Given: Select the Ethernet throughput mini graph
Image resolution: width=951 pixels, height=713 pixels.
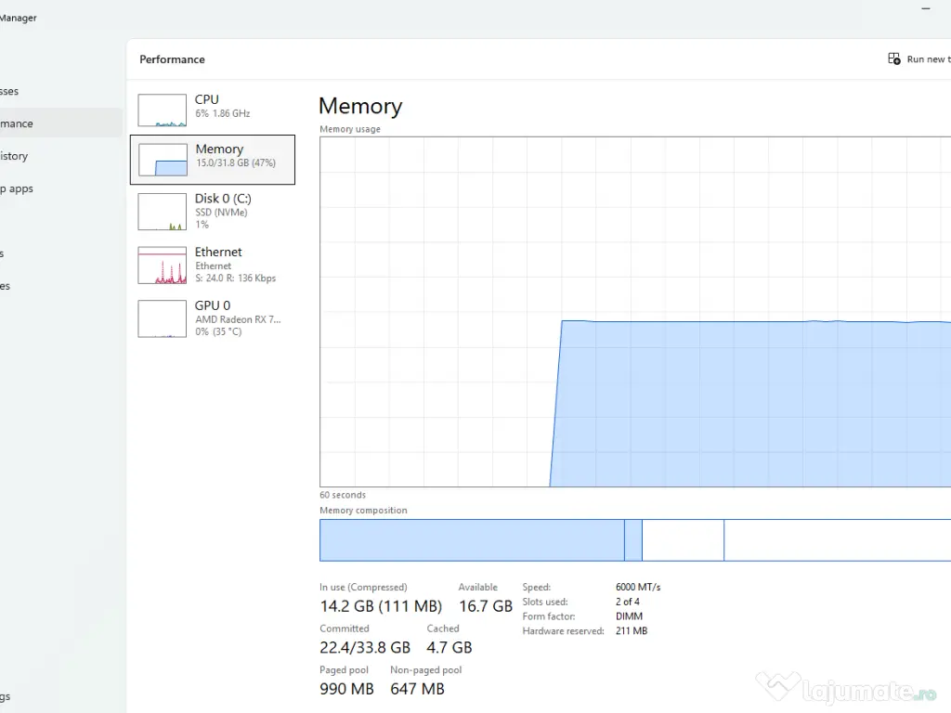Looking at the screenshot, I should click(x=162, y=266).
